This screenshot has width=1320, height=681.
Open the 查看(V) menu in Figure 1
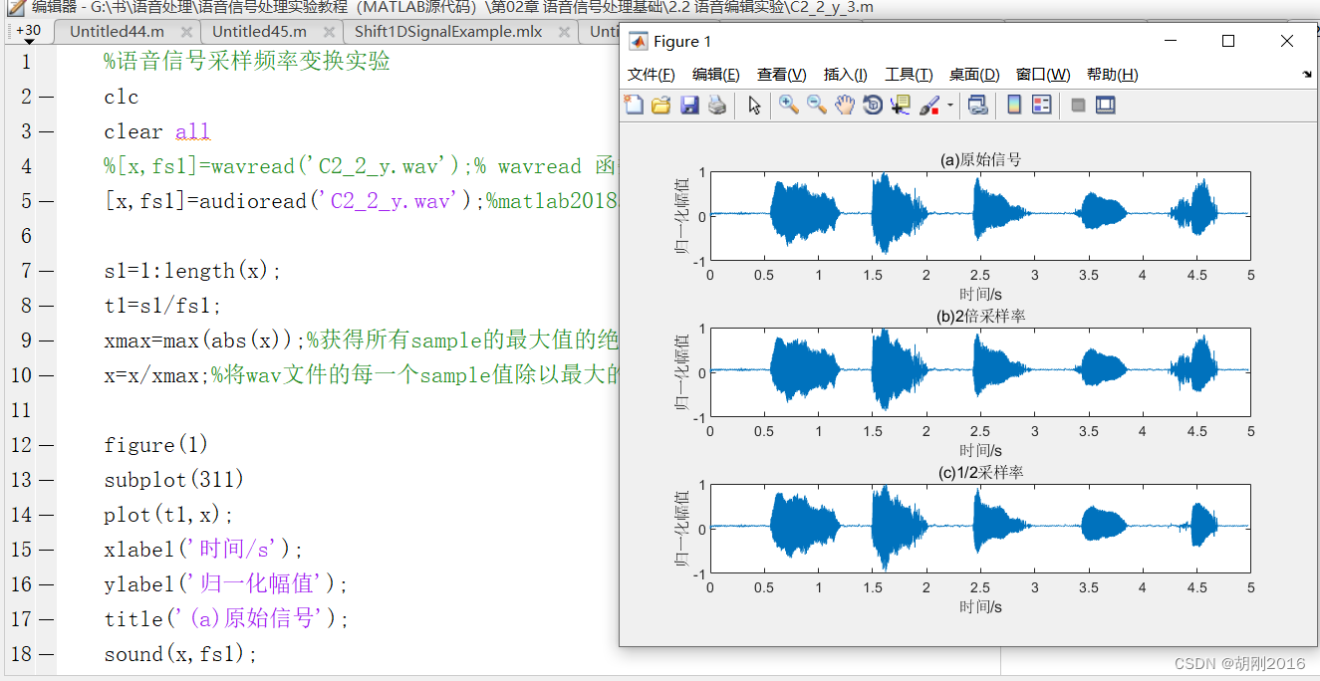(782, 75)
